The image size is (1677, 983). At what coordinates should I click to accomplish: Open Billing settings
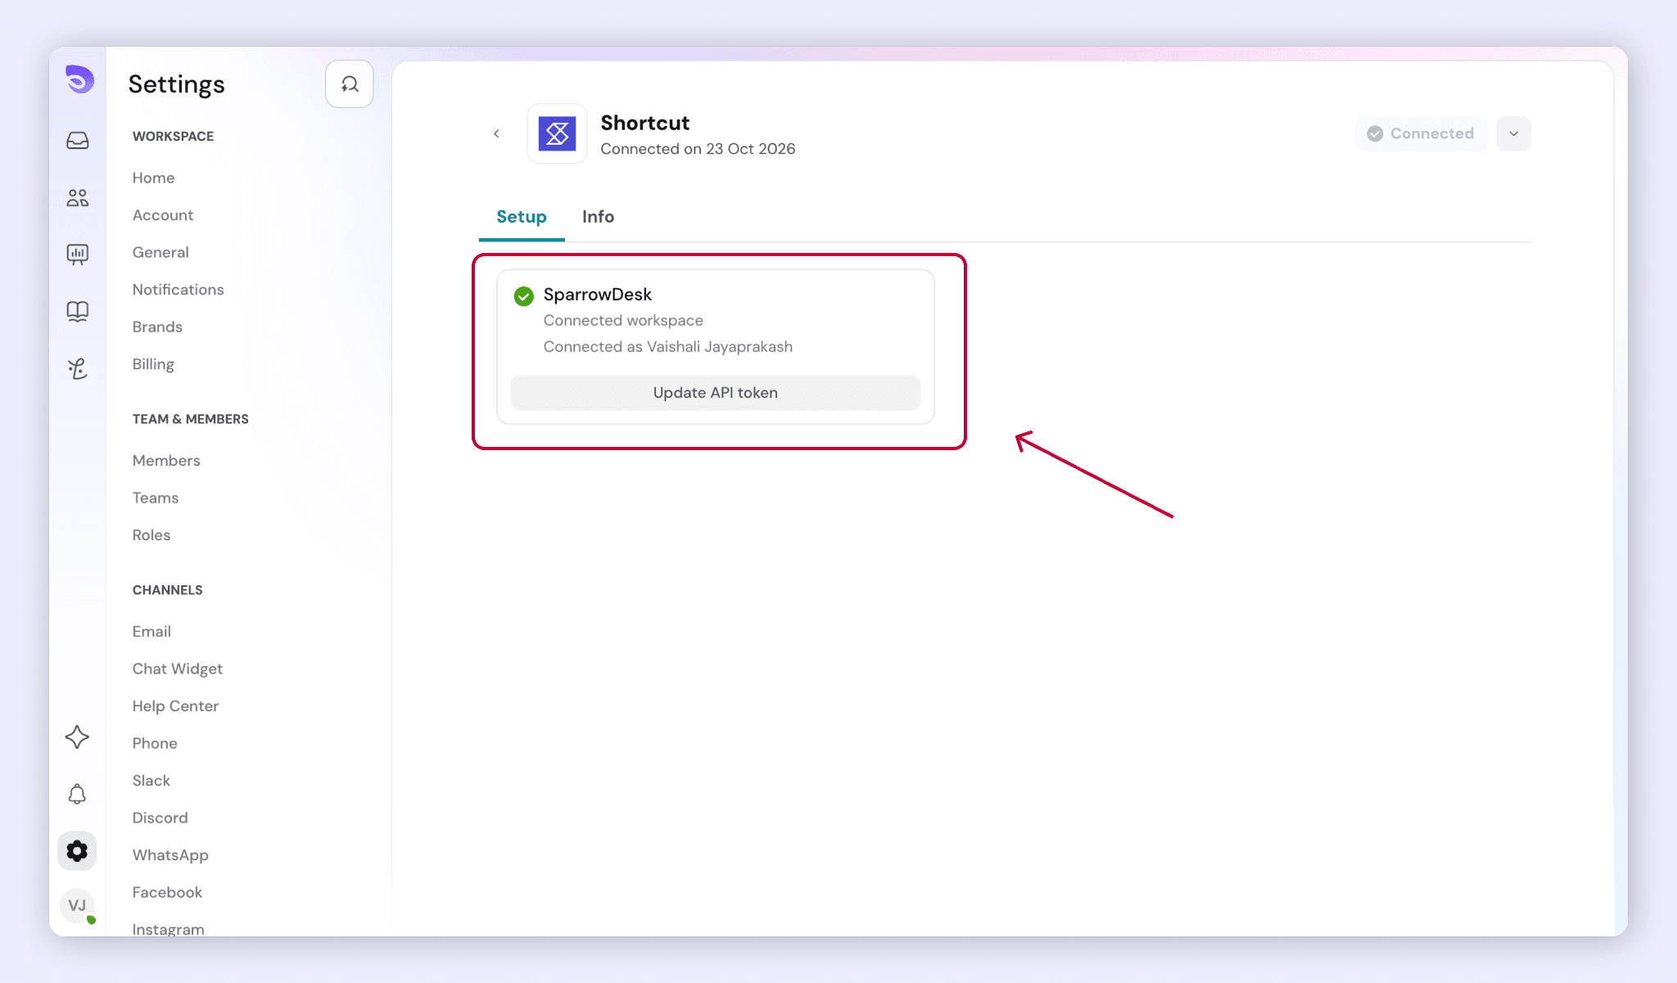pyautogui.click(x=153, y=364)
